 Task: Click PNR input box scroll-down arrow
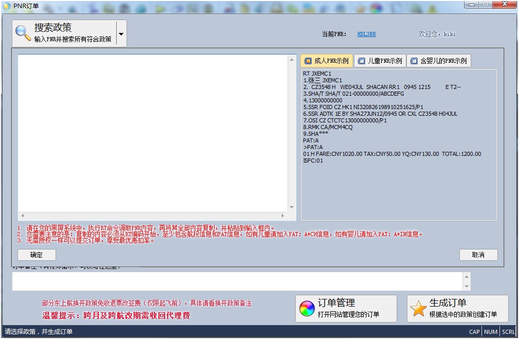(292, 207)
